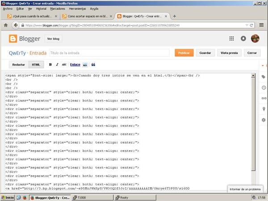This screenshot has height=201, width=268.
Task: Open the labels tag icon in sidebar
Action: (x=263, y=77)
